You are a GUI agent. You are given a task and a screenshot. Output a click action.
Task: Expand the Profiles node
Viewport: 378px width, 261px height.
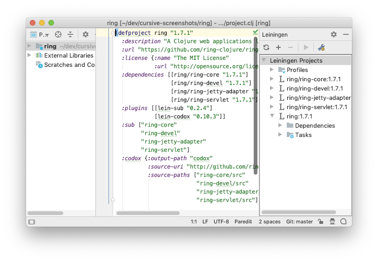click(x=272, y=70)
